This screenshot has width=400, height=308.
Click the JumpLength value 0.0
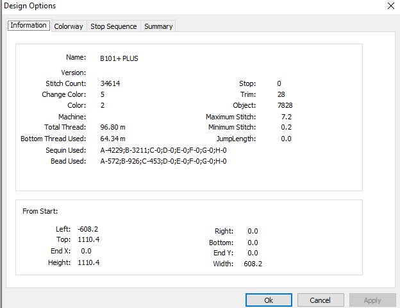pyautogui.click(x=286, y=139)
